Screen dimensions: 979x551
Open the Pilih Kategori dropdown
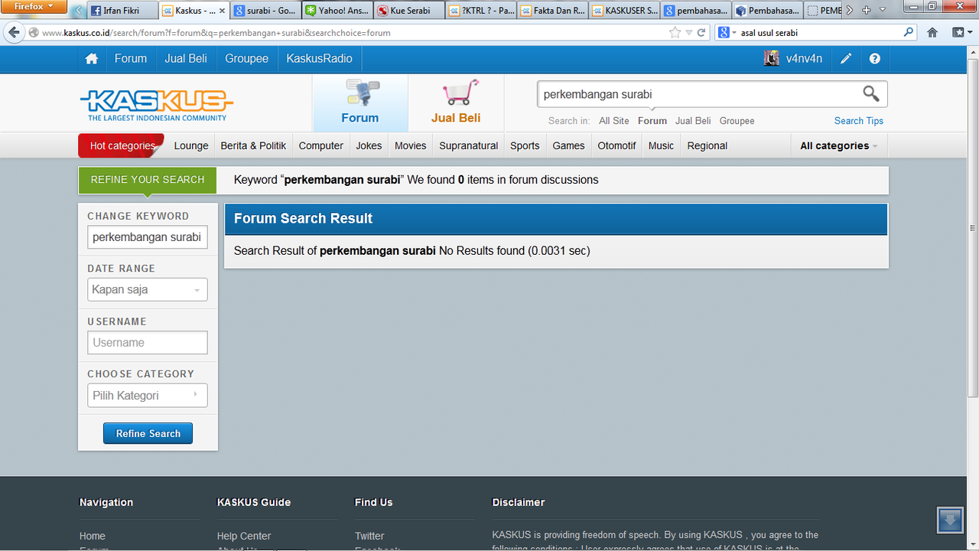[x=148, y=396]
